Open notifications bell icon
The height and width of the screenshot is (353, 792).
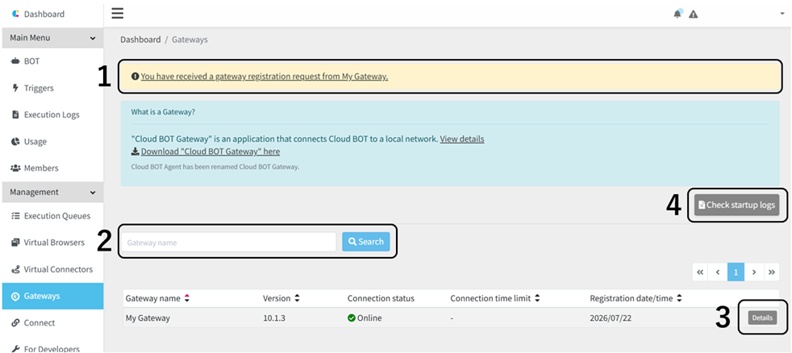[x=677, y=14]
